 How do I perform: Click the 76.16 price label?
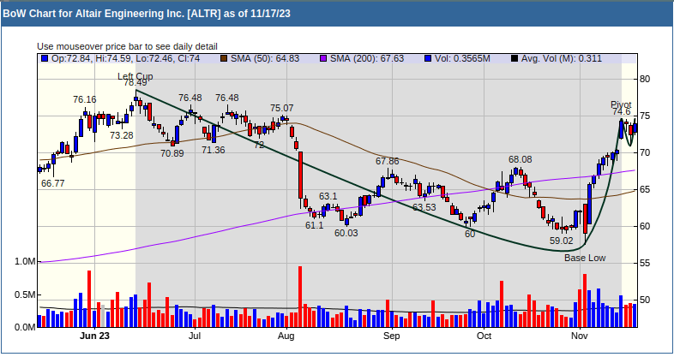pyautogui.click(x=85, y=99)
